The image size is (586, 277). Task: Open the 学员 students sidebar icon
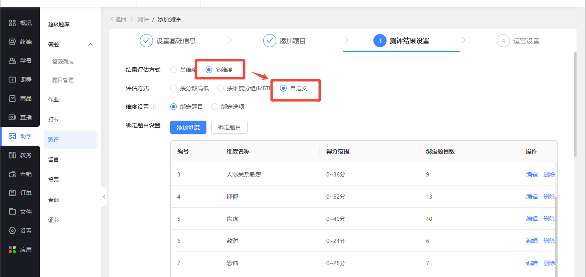coord(12,61)
